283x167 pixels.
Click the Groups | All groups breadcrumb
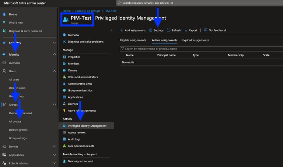88,11
